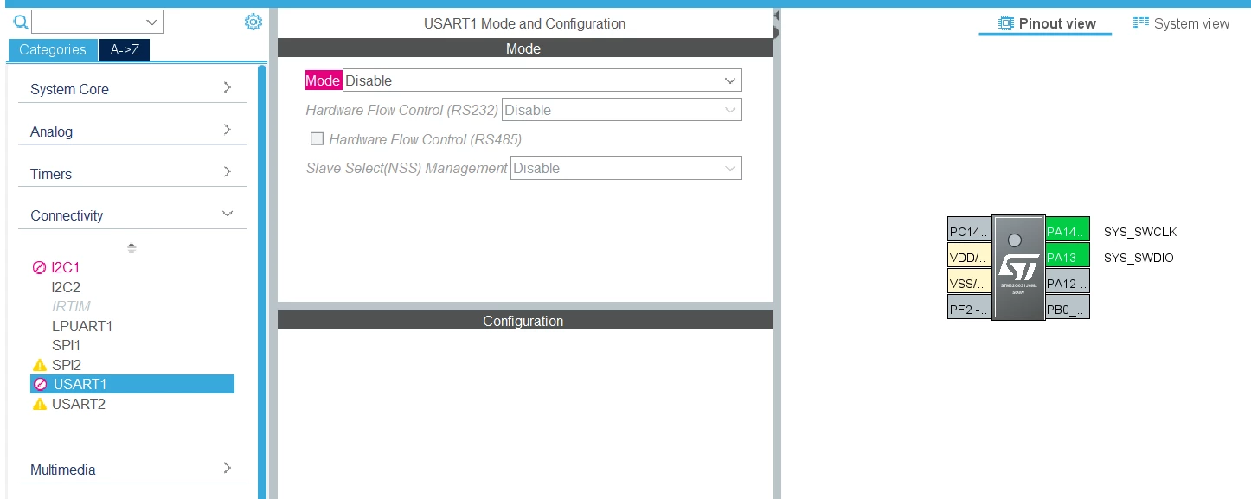Click the search magnifier icon

pos(21,22)
